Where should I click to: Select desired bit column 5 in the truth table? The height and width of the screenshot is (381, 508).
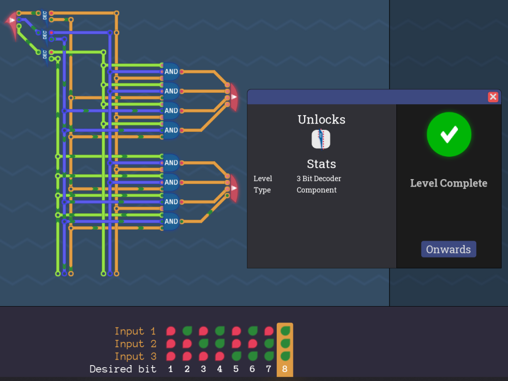(236, 369)
